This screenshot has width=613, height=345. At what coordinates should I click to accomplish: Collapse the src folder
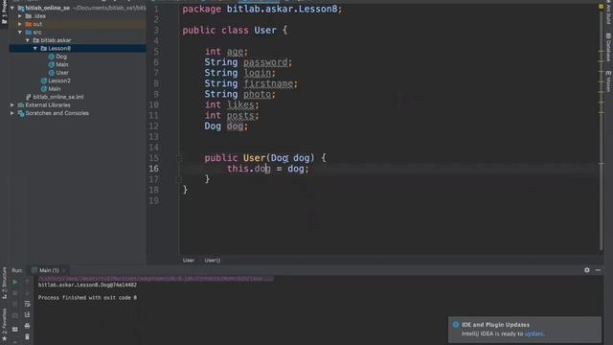(x=20, y=32)
